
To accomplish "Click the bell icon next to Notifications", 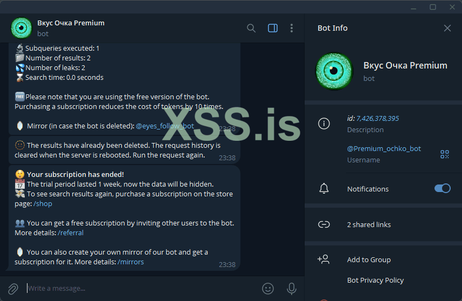I will pos(324,189).
